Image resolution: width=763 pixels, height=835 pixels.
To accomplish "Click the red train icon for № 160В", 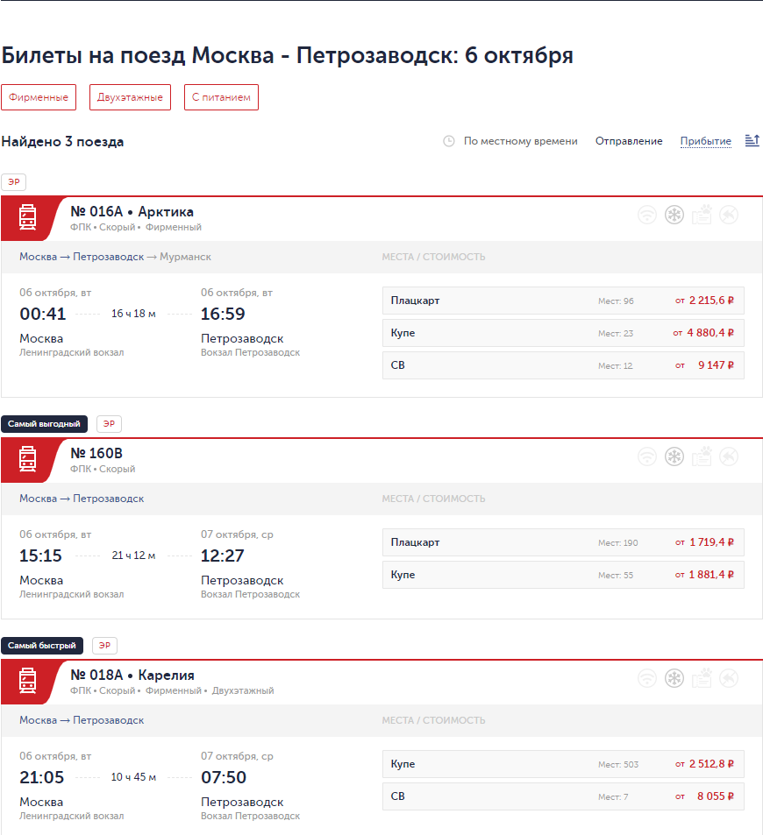I will point(27,458).
